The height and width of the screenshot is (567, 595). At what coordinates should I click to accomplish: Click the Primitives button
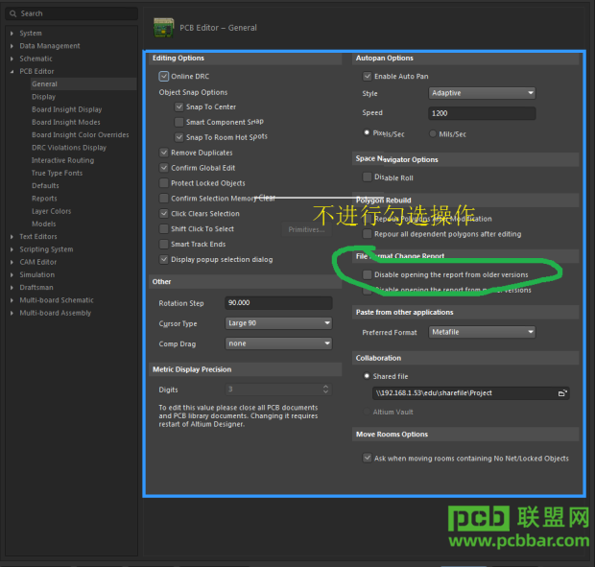[306, 230]
